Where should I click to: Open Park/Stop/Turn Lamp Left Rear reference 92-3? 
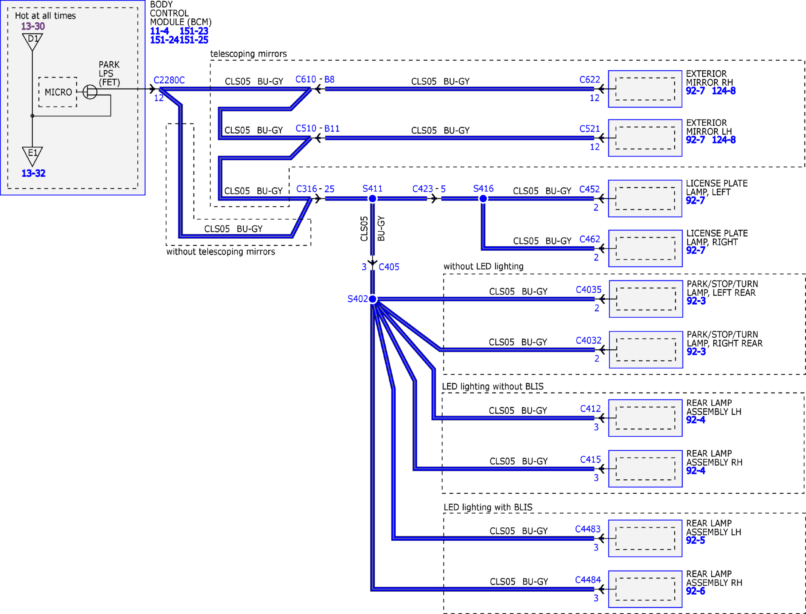click(x=696, y=301)
